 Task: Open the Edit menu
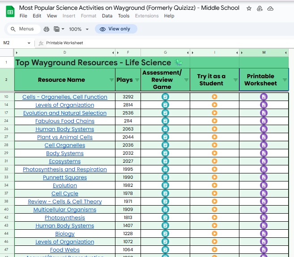point(37,16)
